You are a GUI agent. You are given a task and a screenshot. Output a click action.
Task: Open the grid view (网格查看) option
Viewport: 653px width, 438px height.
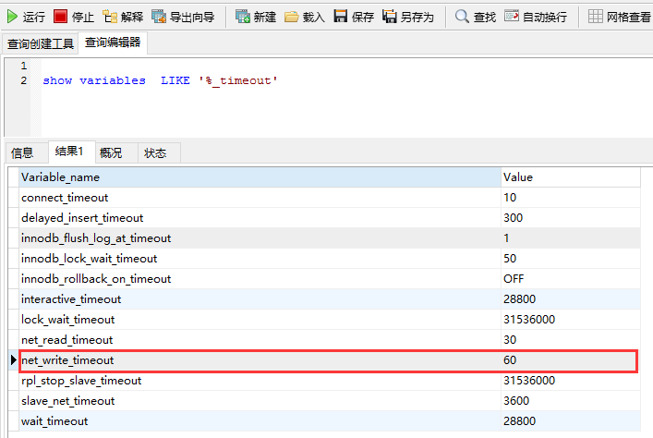(596, 16)
